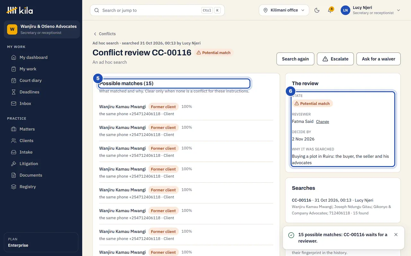Image resolution: width=411 pixels, height=256 pixels.
Task: Click Ask for a waiver
Action: (x=379, y=59)
